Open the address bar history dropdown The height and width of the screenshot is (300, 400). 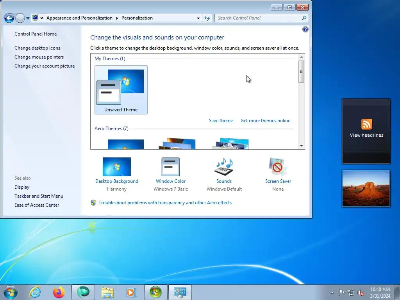tap(198, 18)
